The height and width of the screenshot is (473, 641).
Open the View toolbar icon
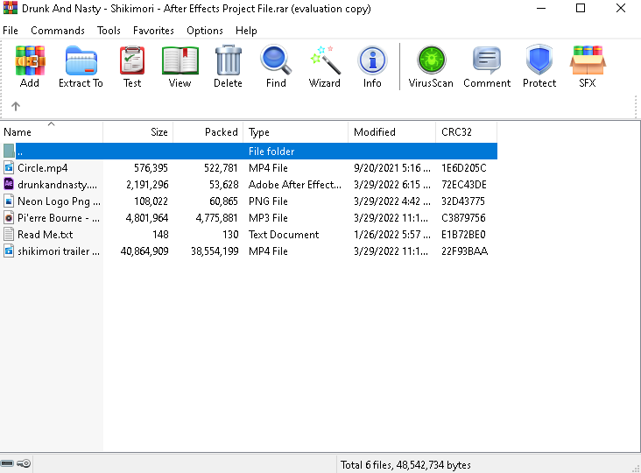point(180,61)
